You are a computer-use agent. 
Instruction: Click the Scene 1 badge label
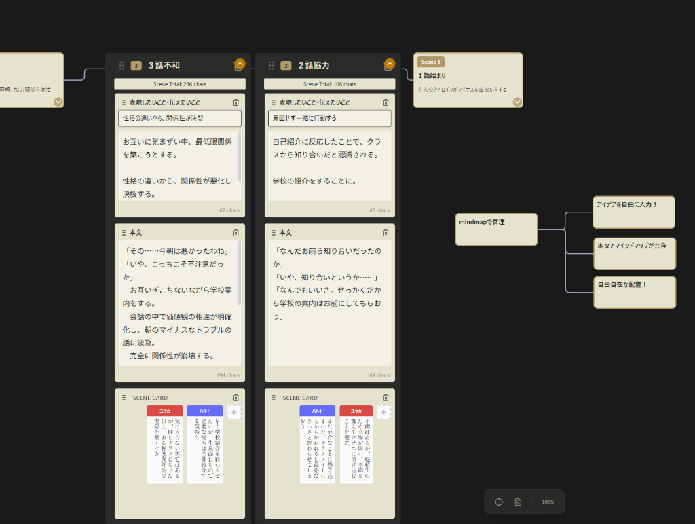[x=431, y=62]
